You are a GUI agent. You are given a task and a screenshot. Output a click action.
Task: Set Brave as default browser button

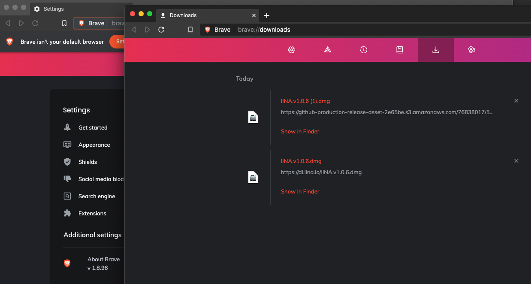117,42
